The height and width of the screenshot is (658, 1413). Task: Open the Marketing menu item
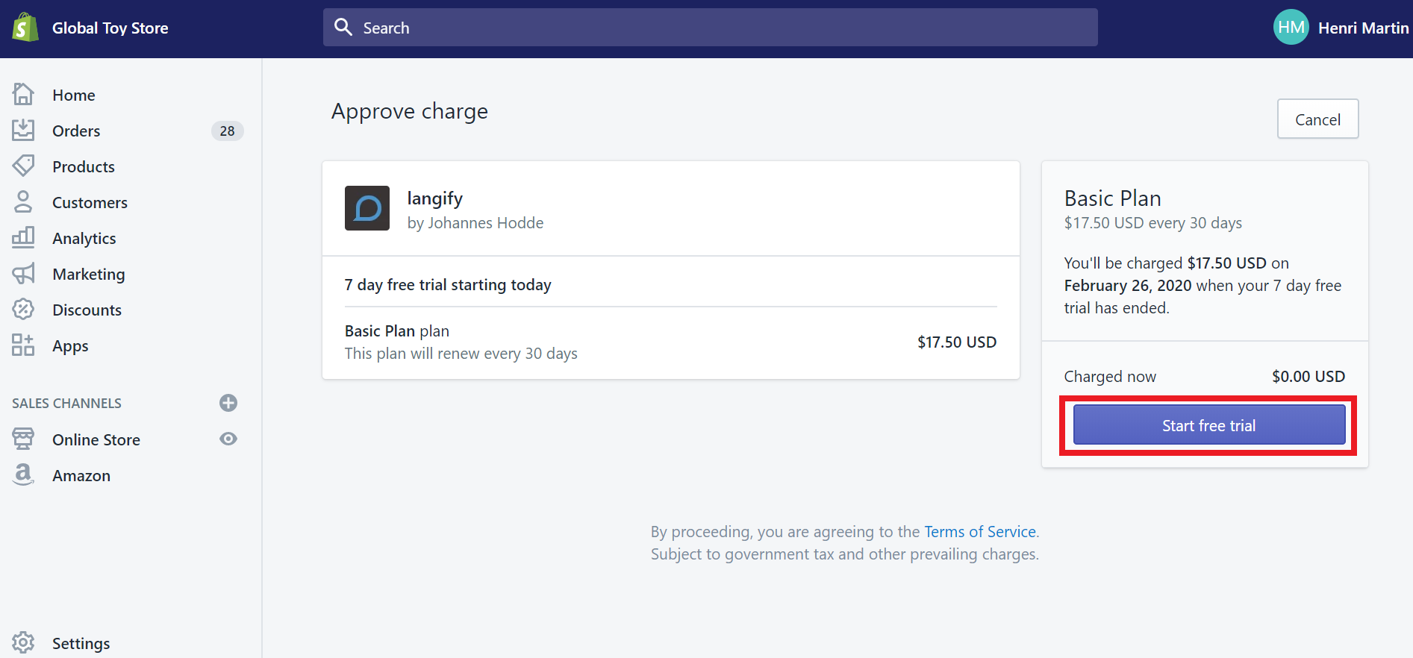[x=89, y=275]
